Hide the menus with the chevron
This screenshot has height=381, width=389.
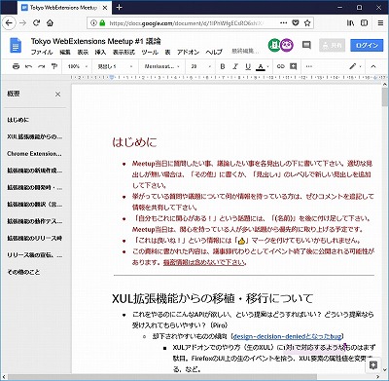click(373, 66)
